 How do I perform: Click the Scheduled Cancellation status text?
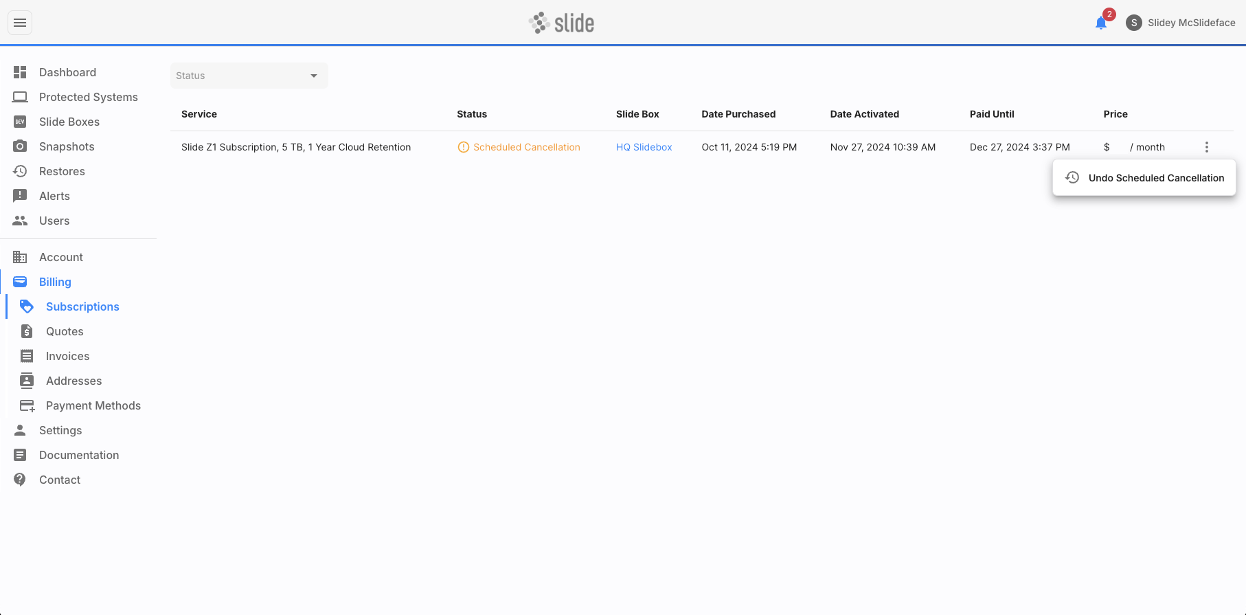(527, 147)
